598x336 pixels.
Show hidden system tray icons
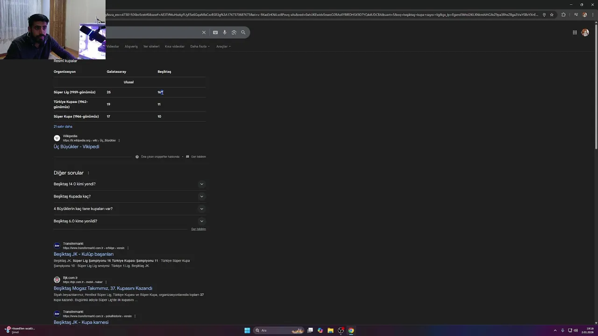(x=555, y=330)
